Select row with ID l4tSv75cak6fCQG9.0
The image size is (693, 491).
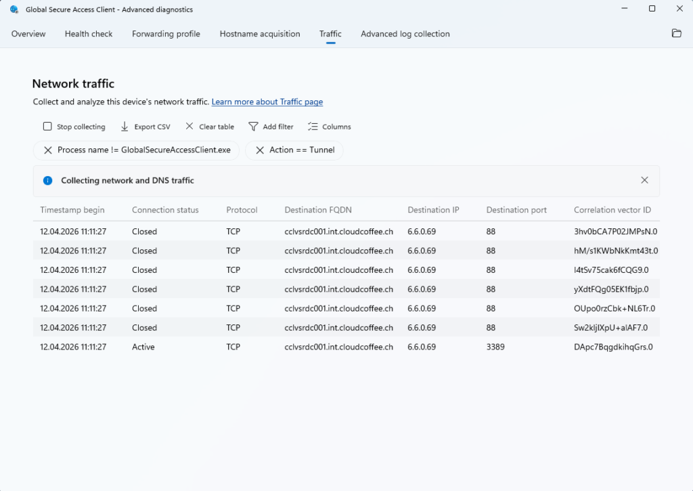(x=346, y=270)
